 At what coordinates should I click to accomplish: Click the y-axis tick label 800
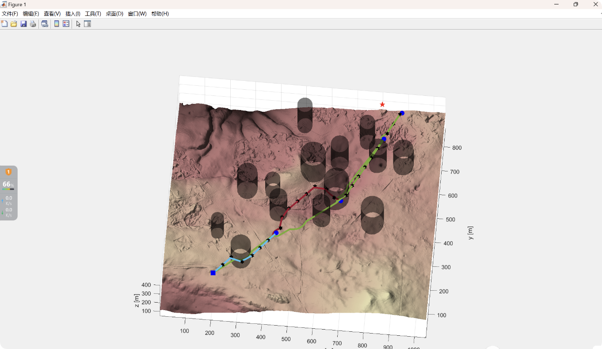[x=457, y=148]
